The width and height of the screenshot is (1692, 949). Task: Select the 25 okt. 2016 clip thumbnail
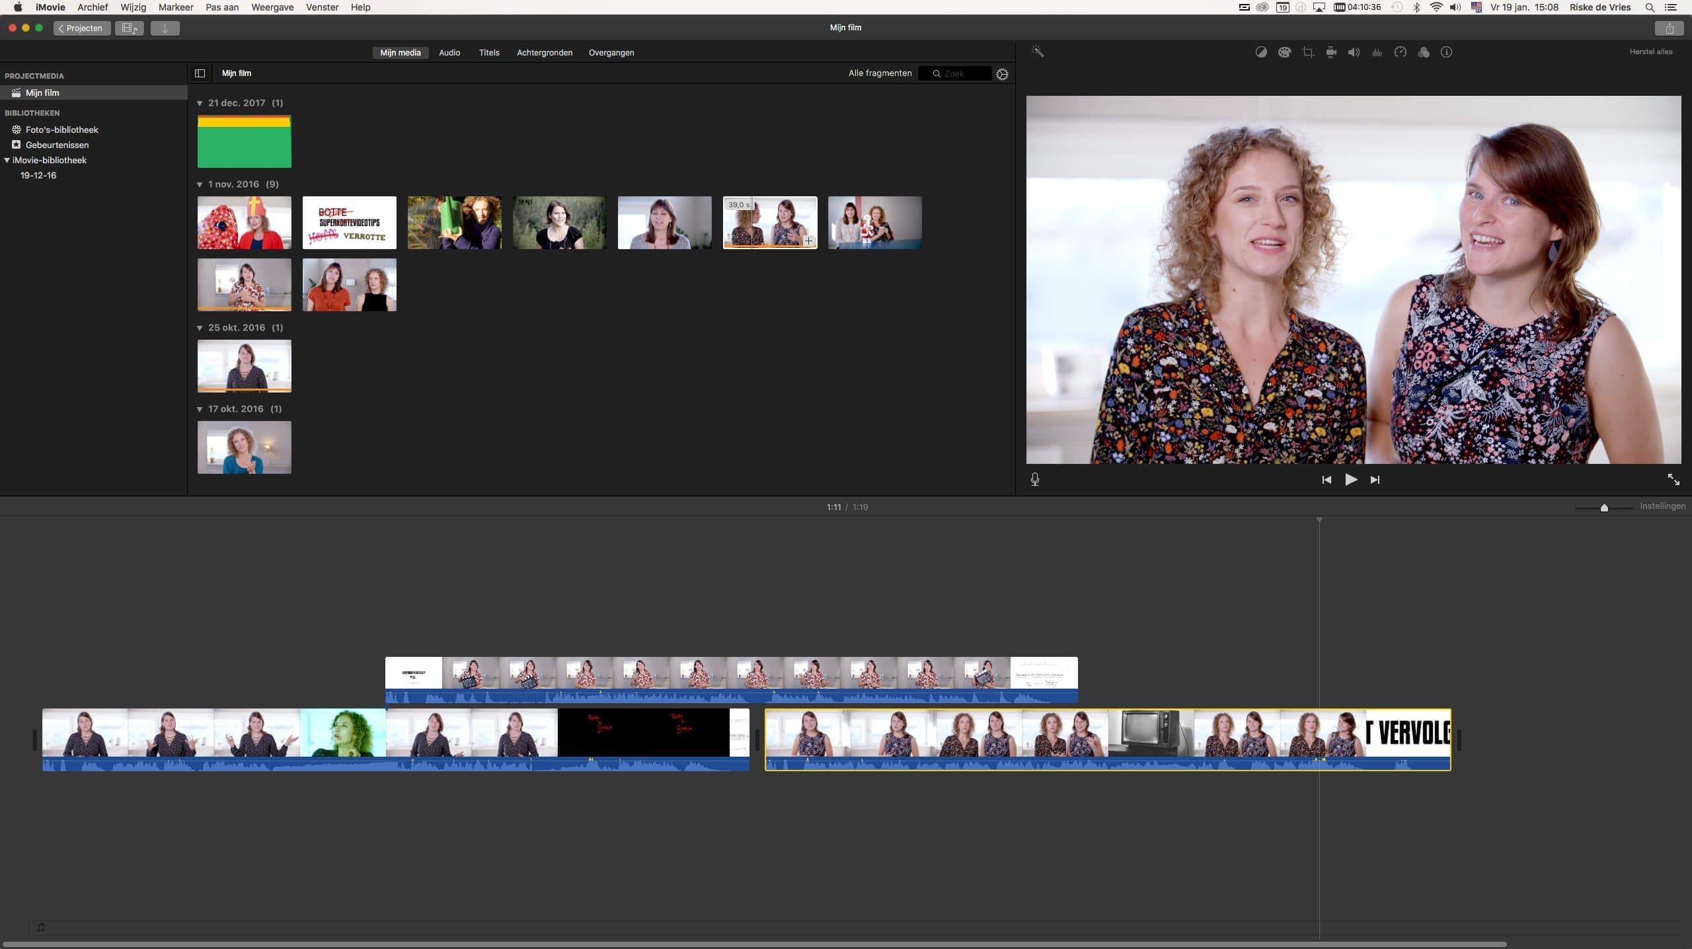point(244,365)
